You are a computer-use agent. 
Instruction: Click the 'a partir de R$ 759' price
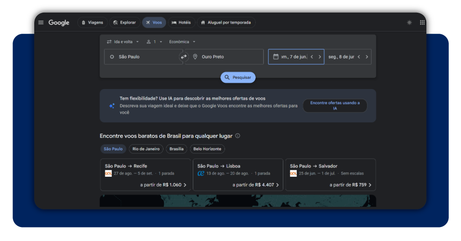[x=348, y=185]
